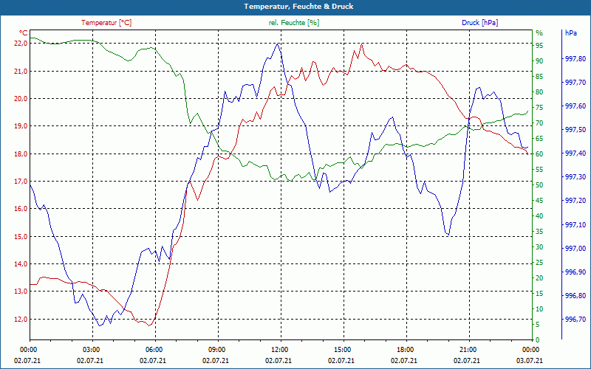Click the '06:00' time axis label
This screenshot has height=369, width=591.
point(154,349)
